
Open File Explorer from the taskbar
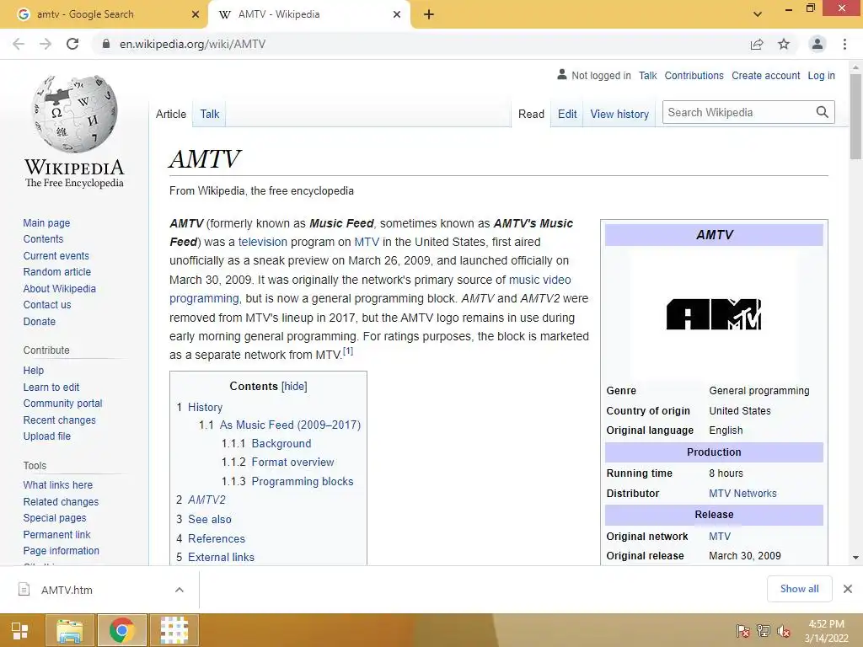coord(71,630)
